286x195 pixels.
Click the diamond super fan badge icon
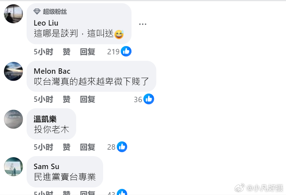37,12
